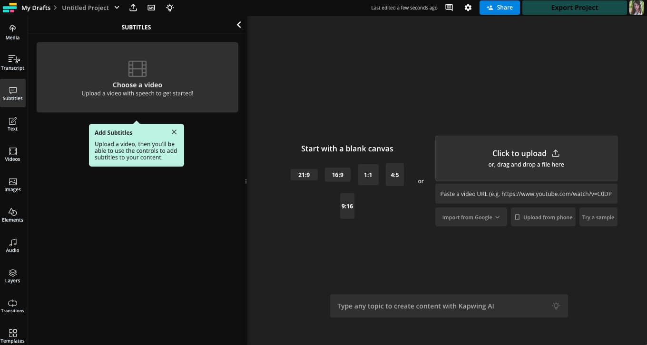Image resolution: width=647 pixels, height=345 pixels.
Task: Open the Layers sidebar tab
Action: click(13, 275)
